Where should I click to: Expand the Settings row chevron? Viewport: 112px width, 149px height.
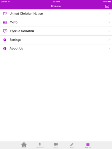(x=109, y=40)
